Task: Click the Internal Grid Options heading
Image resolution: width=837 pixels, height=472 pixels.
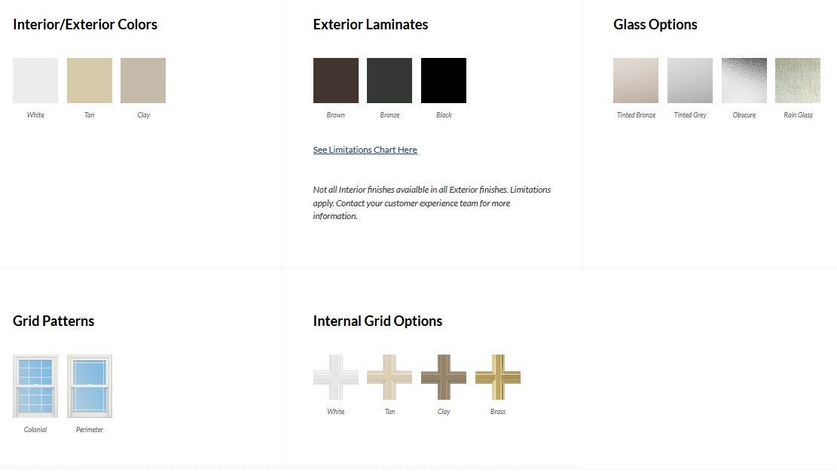Action: point(377,321)
